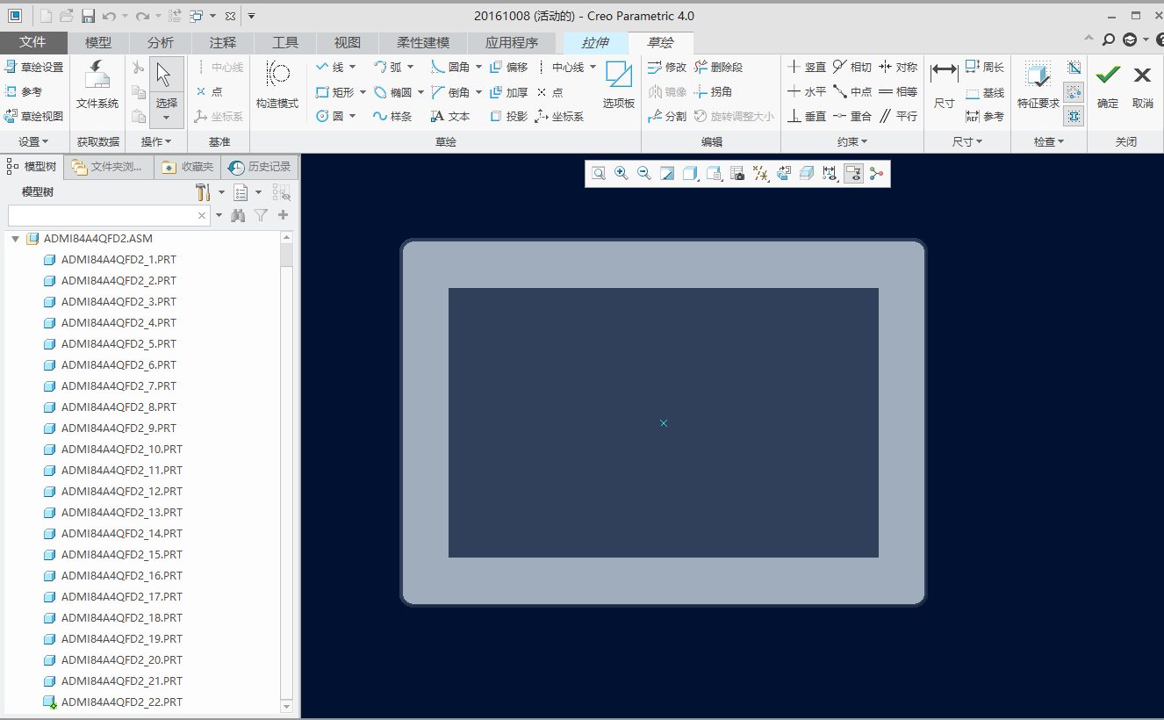The height and width of the screenshot is (720, 1164).
Task: Select the 文本 text tool
Action: pyautogui.click(x=450, y=116)
